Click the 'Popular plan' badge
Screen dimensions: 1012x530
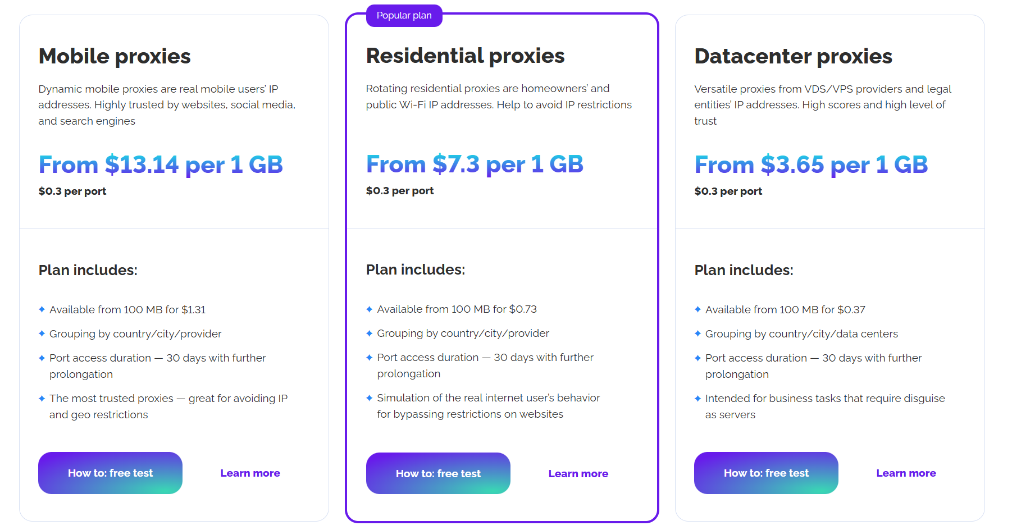pyautogui.click(x=404, y=16)
